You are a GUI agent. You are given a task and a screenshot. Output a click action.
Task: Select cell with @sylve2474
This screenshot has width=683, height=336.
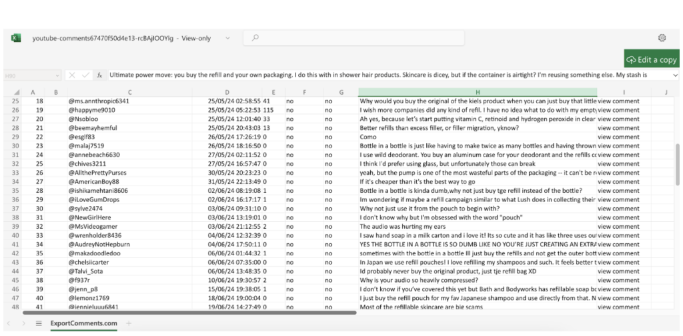(129, 209)
